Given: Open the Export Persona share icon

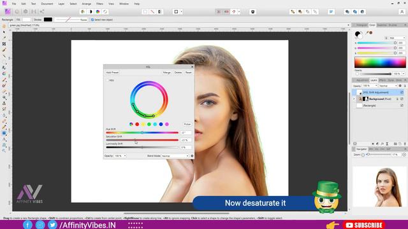Looking at the screenshot, I should (41, 11).
